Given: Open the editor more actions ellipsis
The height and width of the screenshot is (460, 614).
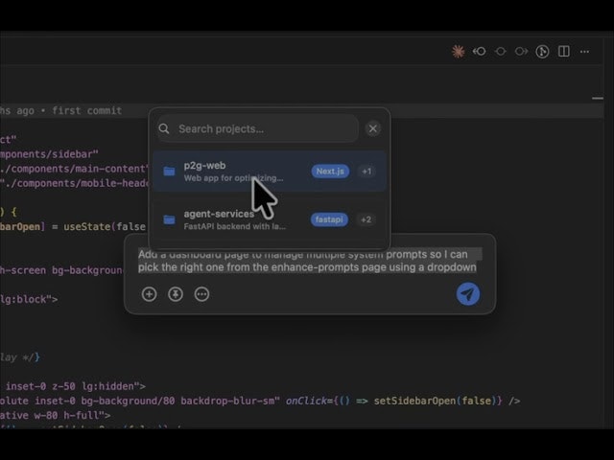Looking at the screenshot, I should [584, 51].
